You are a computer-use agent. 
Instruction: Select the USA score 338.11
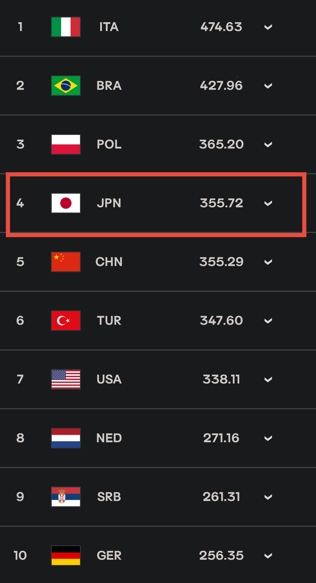coord(221,379)
